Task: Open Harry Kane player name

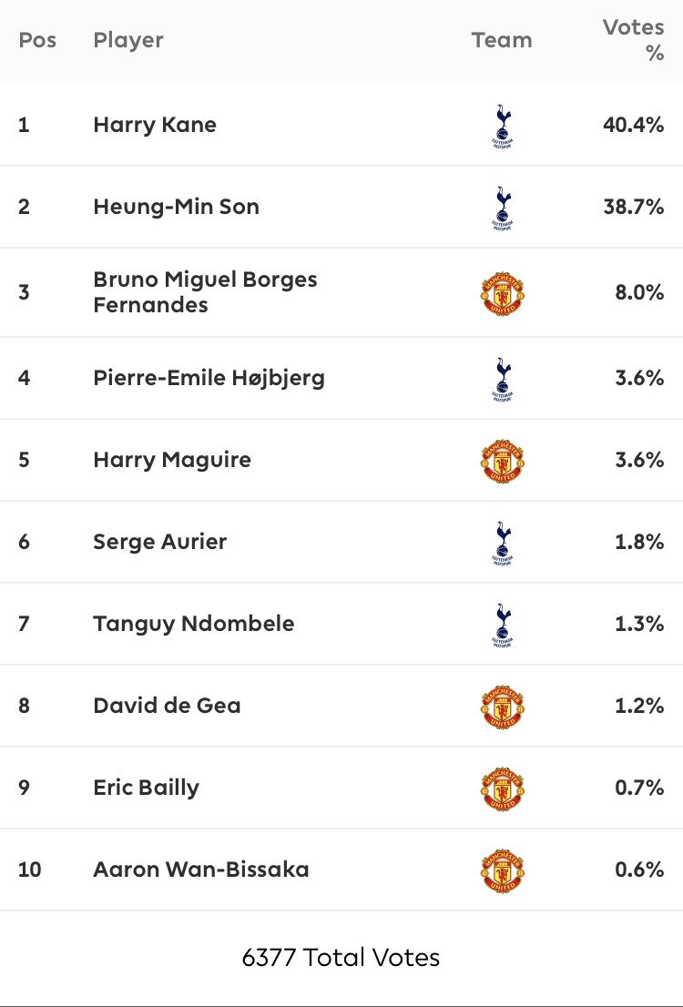Action: point(155,125)
